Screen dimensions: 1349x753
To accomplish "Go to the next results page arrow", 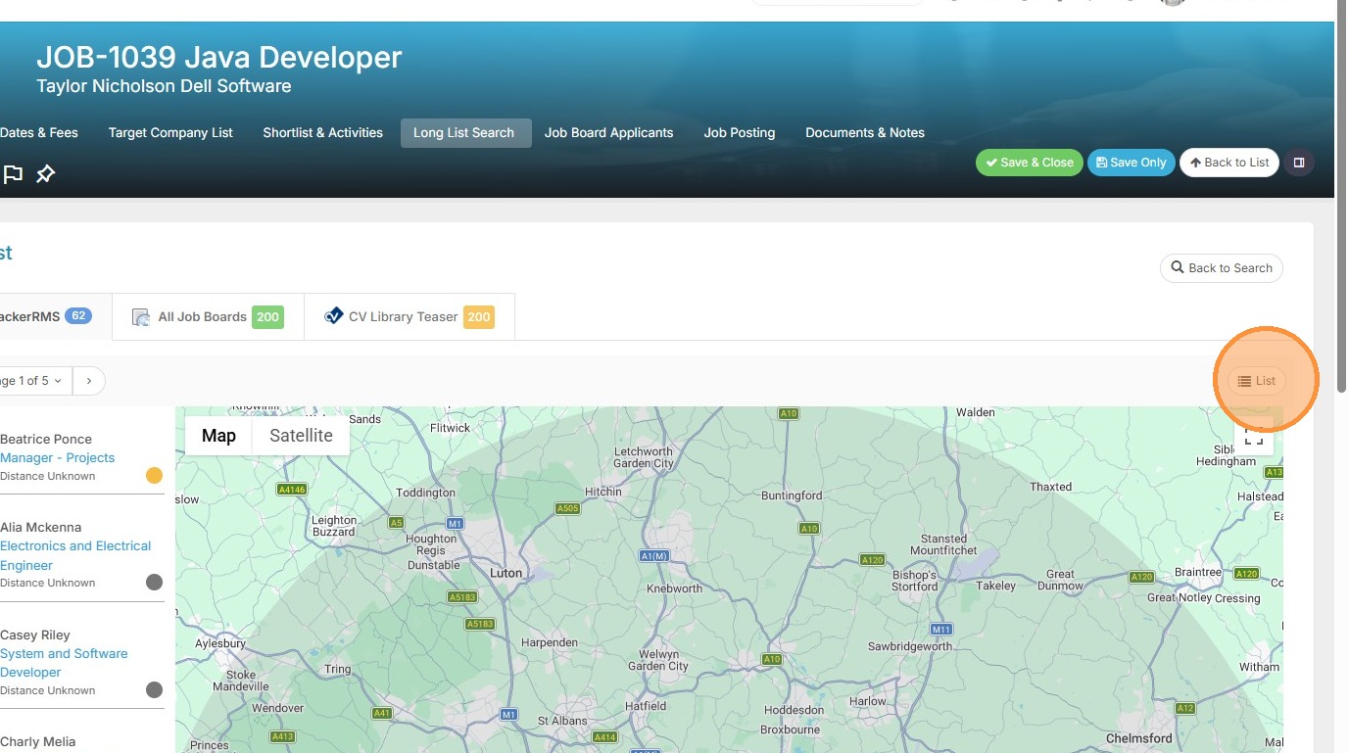I will tap(89, 381).
